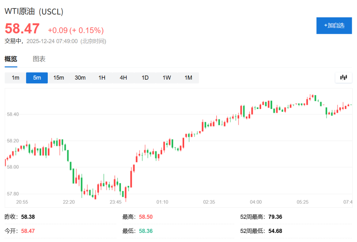
Task: Set chart period to 1H
Action: coord(102,78)
